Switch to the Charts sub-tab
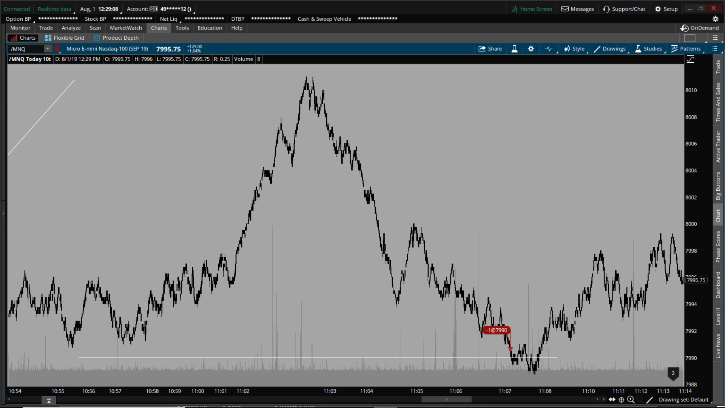 coord(23,38)
